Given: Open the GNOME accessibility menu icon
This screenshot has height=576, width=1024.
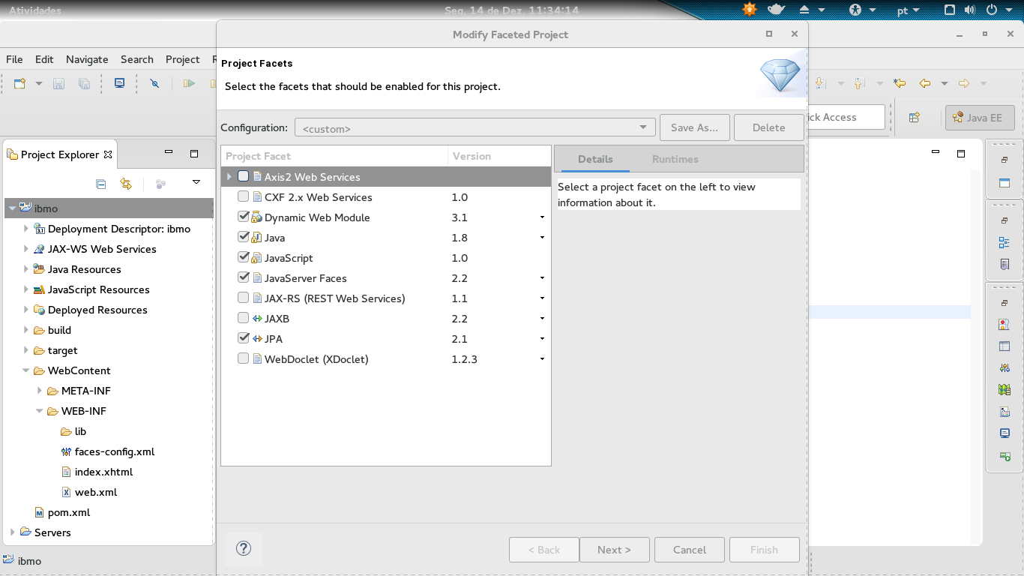Looking at the screenshot, I should click(x=855, y=10).
